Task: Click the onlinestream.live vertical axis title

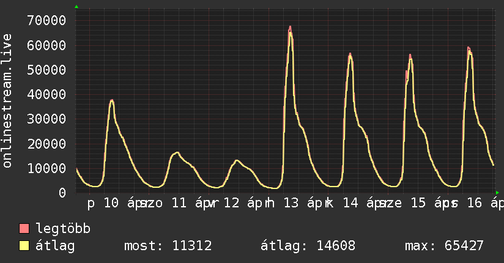Action: tap(7, 101)
